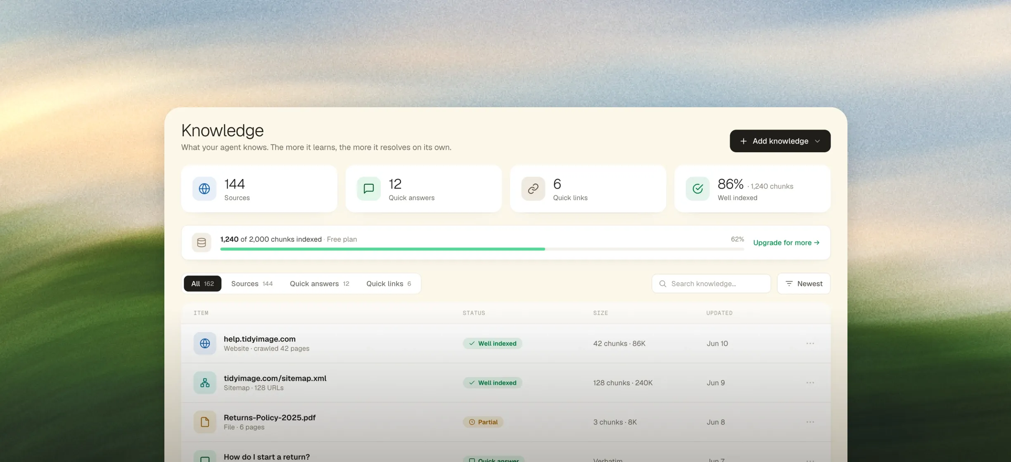Viewport: 1011px width, 462px height.
Task: Click 'File · 6 pages' subtitle
Action: pyautogui.click(x=244, y=427)
